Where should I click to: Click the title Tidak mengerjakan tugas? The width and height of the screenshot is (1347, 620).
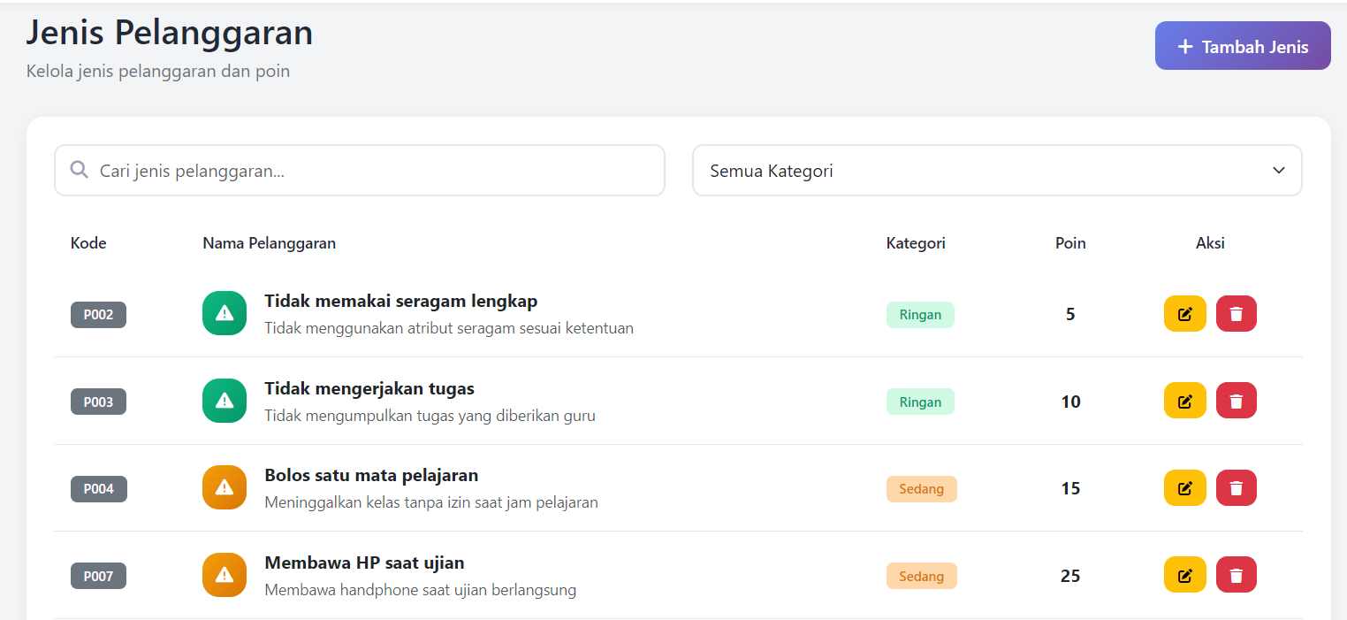[x=369, y=388]
